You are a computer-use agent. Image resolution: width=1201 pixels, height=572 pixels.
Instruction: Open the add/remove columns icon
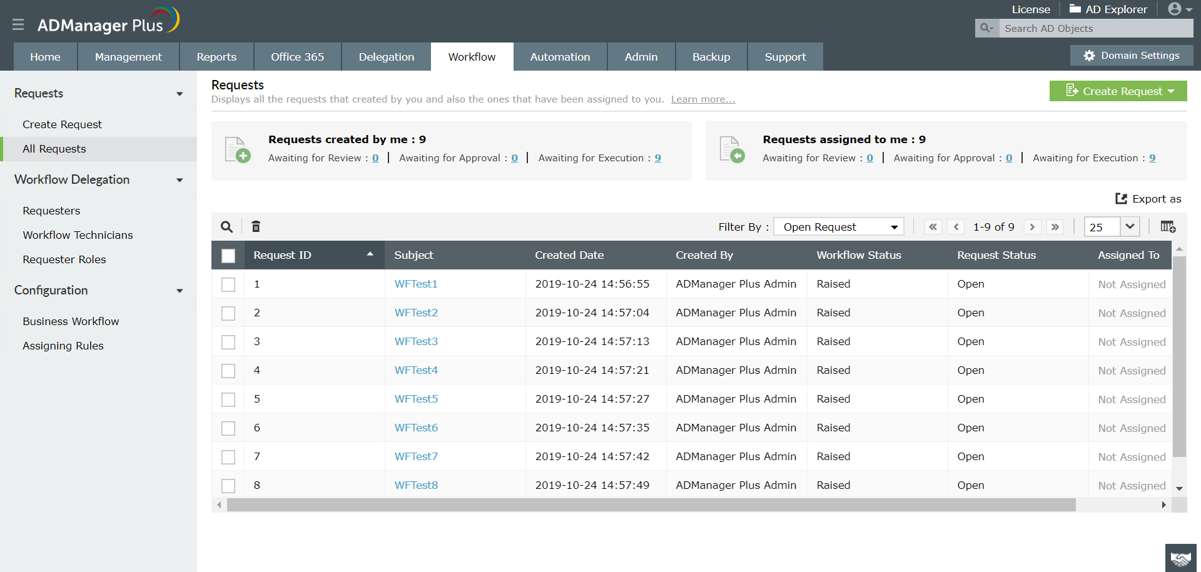pos(1167,227)
